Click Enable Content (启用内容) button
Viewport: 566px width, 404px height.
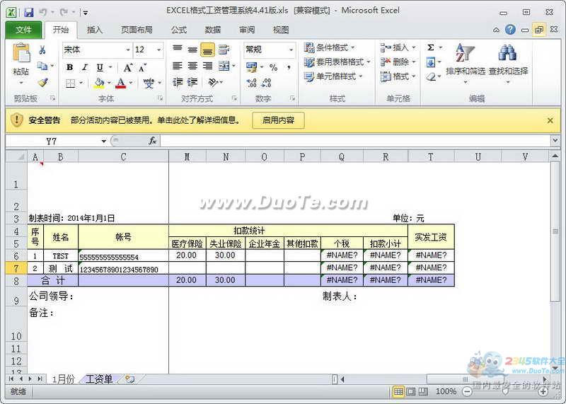[278, 120]
